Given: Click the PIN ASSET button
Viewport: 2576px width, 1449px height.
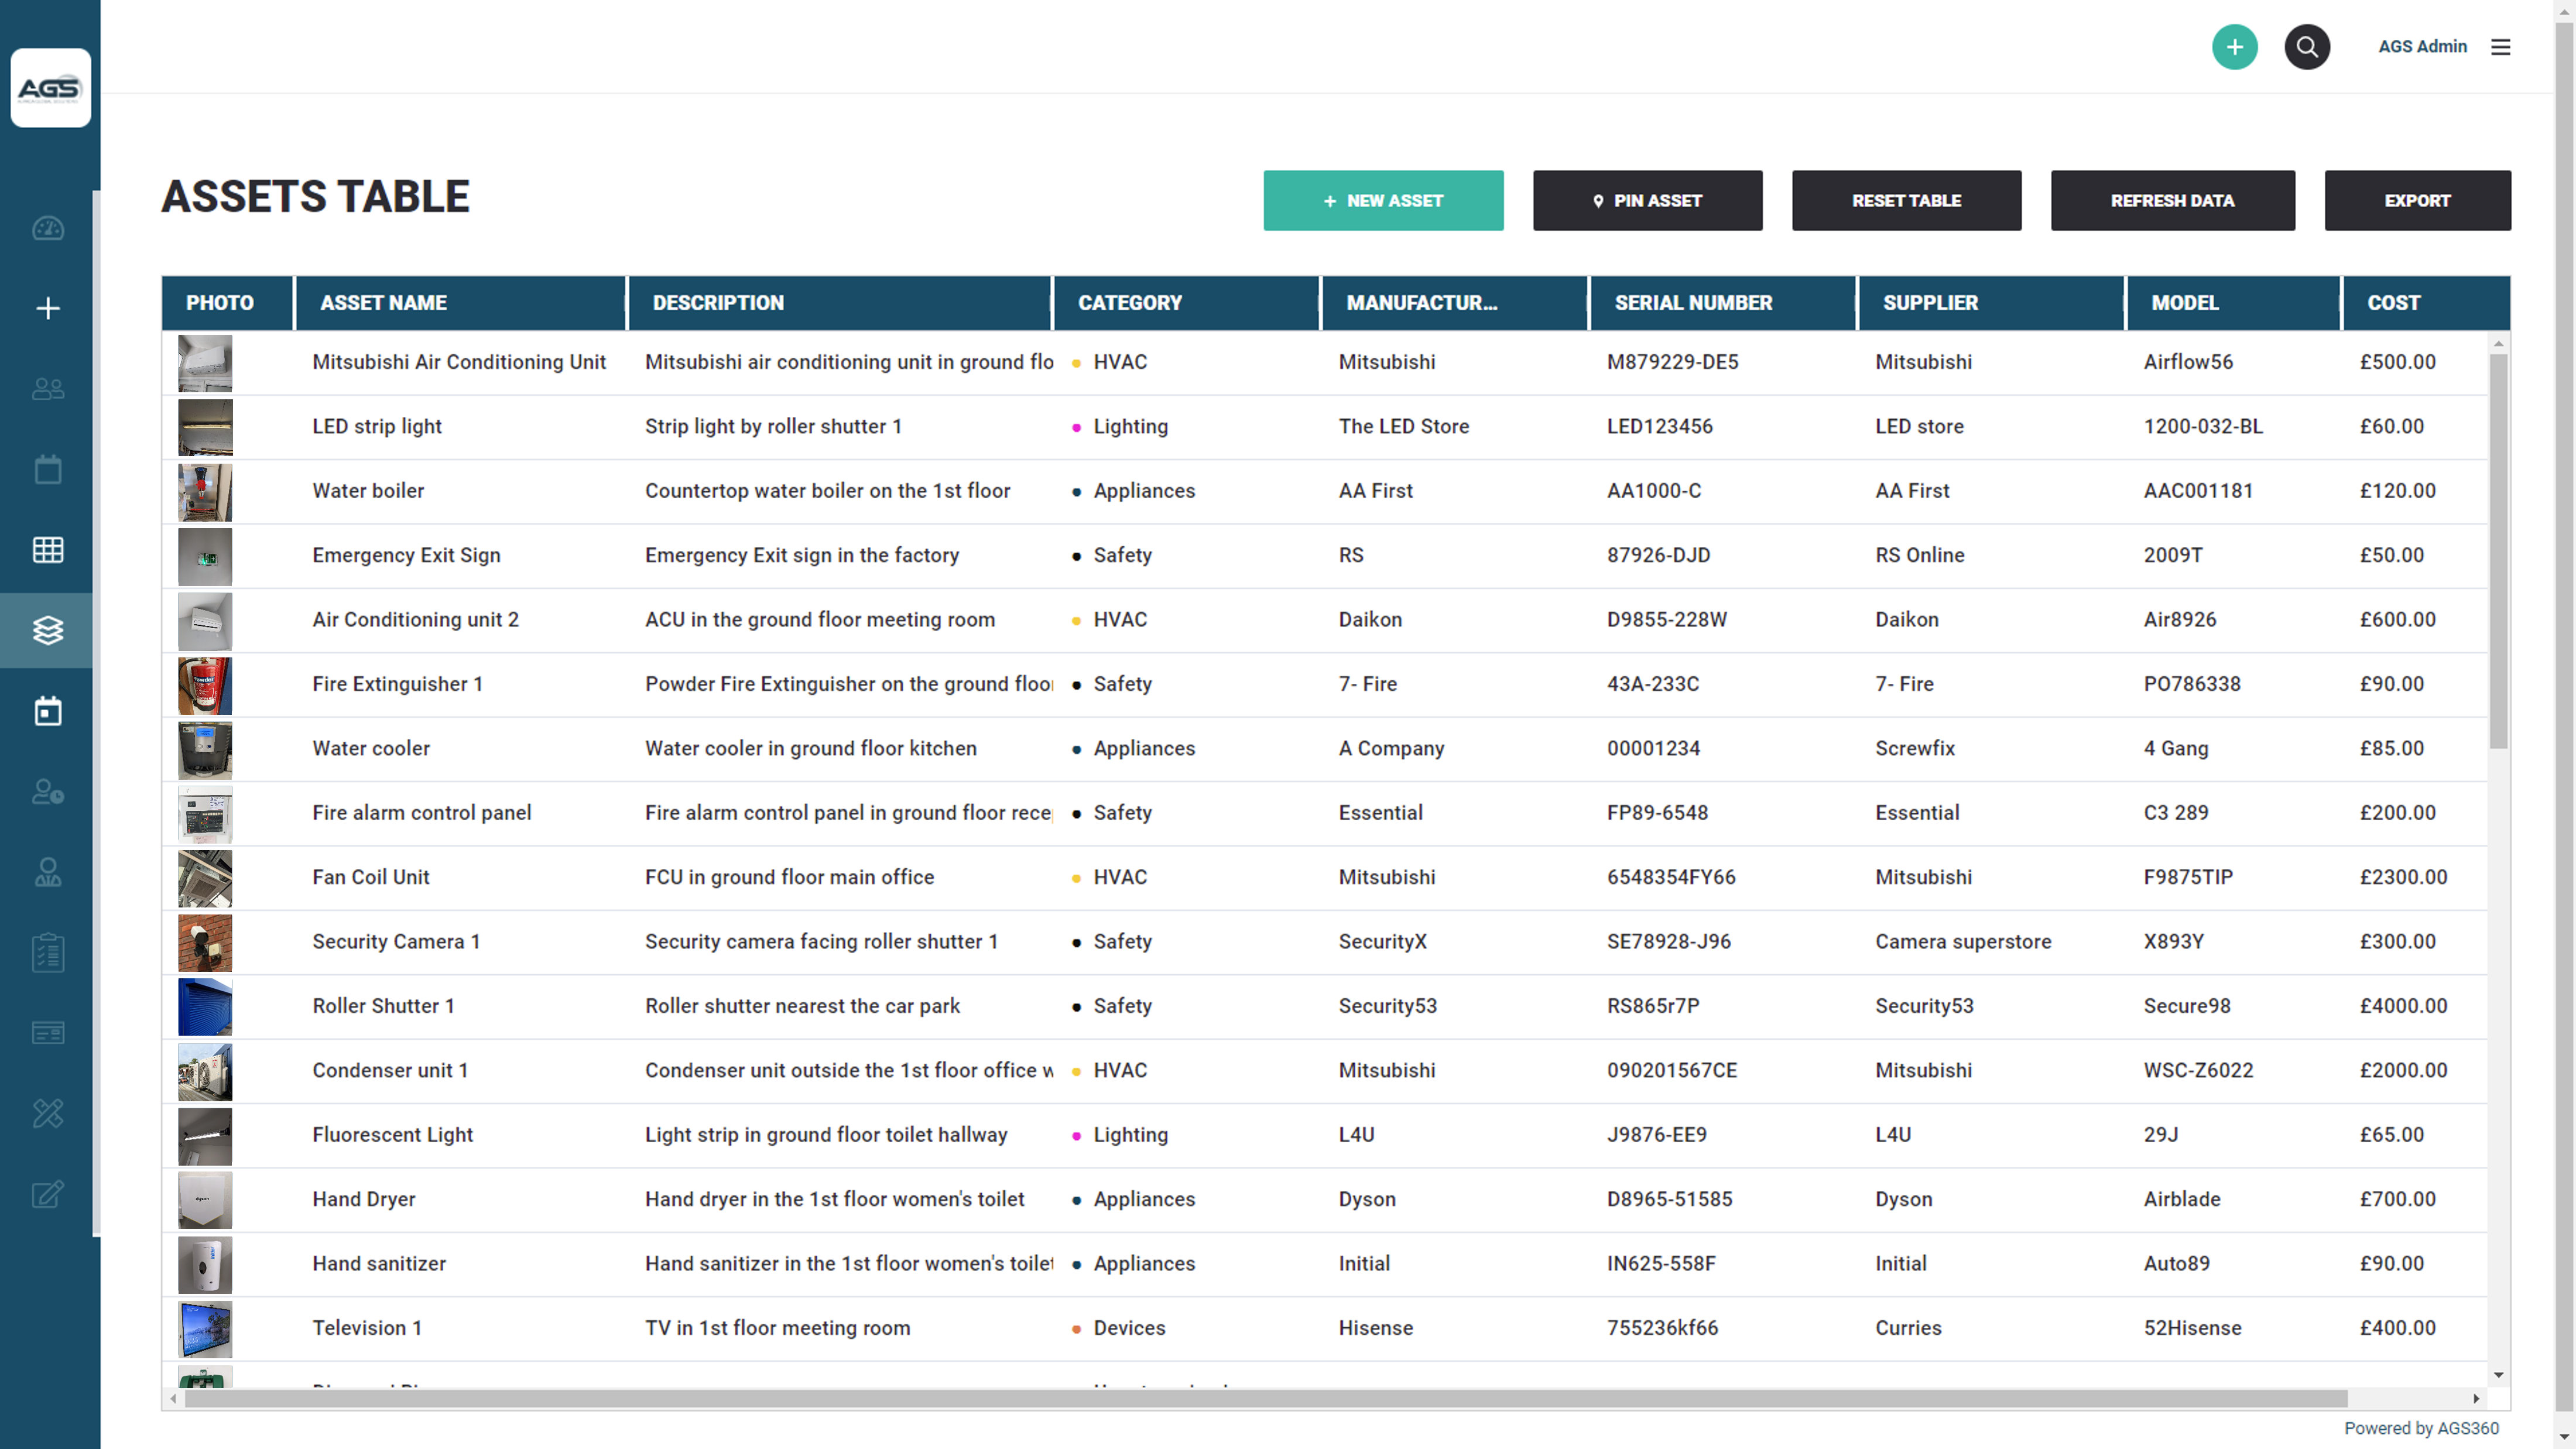Looking at the screenshot, I should (x=1648, y=200).
